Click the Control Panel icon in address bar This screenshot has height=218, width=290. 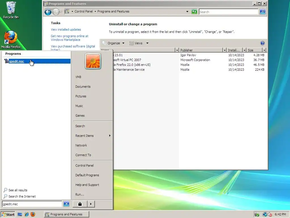(67, 11)
